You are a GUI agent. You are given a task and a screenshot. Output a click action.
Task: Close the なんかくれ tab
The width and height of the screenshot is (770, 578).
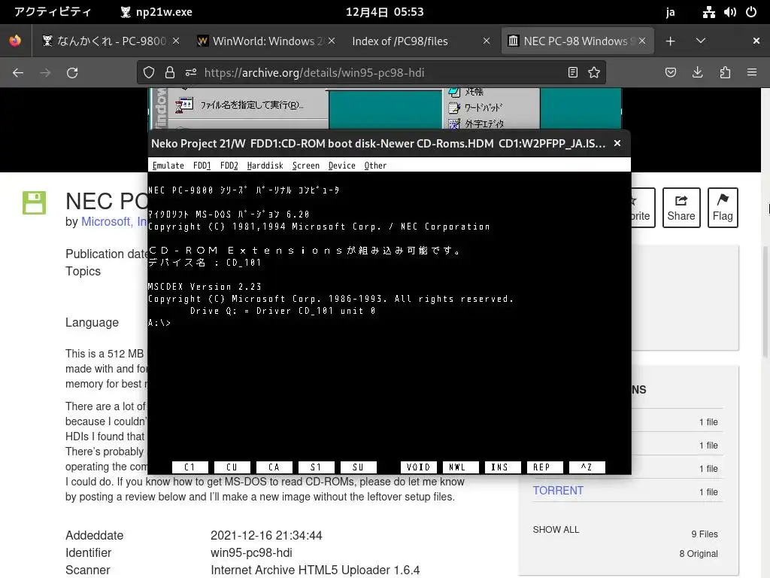[176, 41]
